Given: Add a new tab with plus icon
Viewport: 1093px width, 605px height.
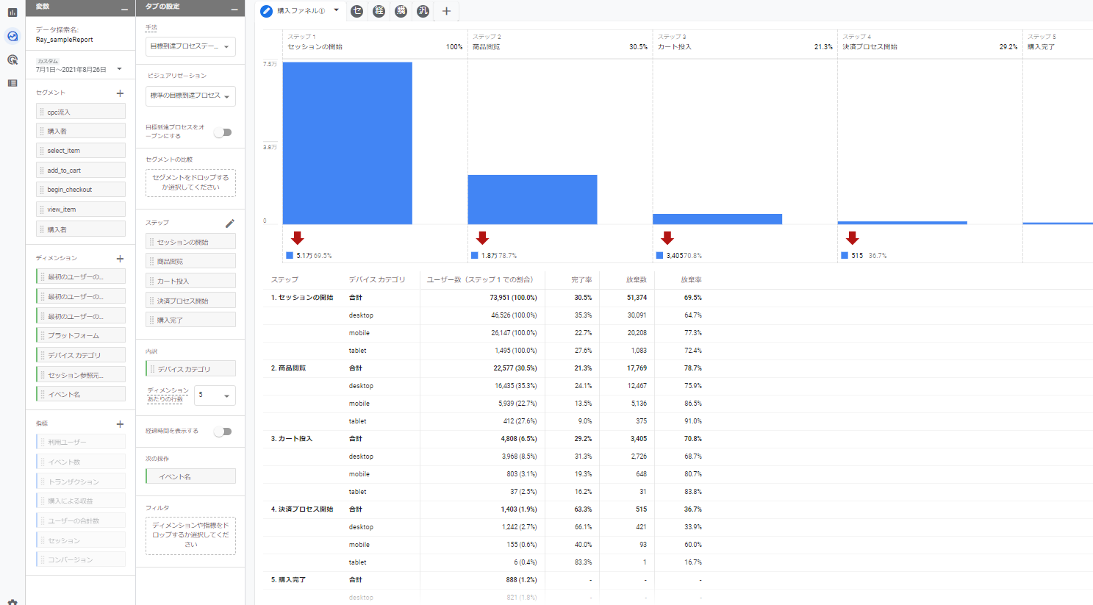Looking at the screenshot, I should 446,11.
